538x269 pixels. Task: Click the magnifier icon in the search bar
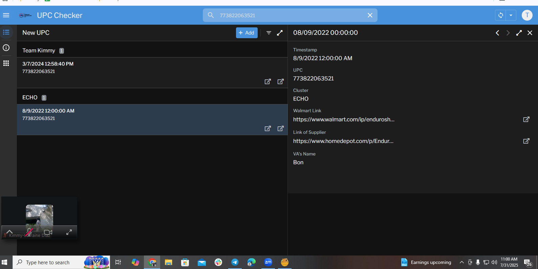[211, 15]
